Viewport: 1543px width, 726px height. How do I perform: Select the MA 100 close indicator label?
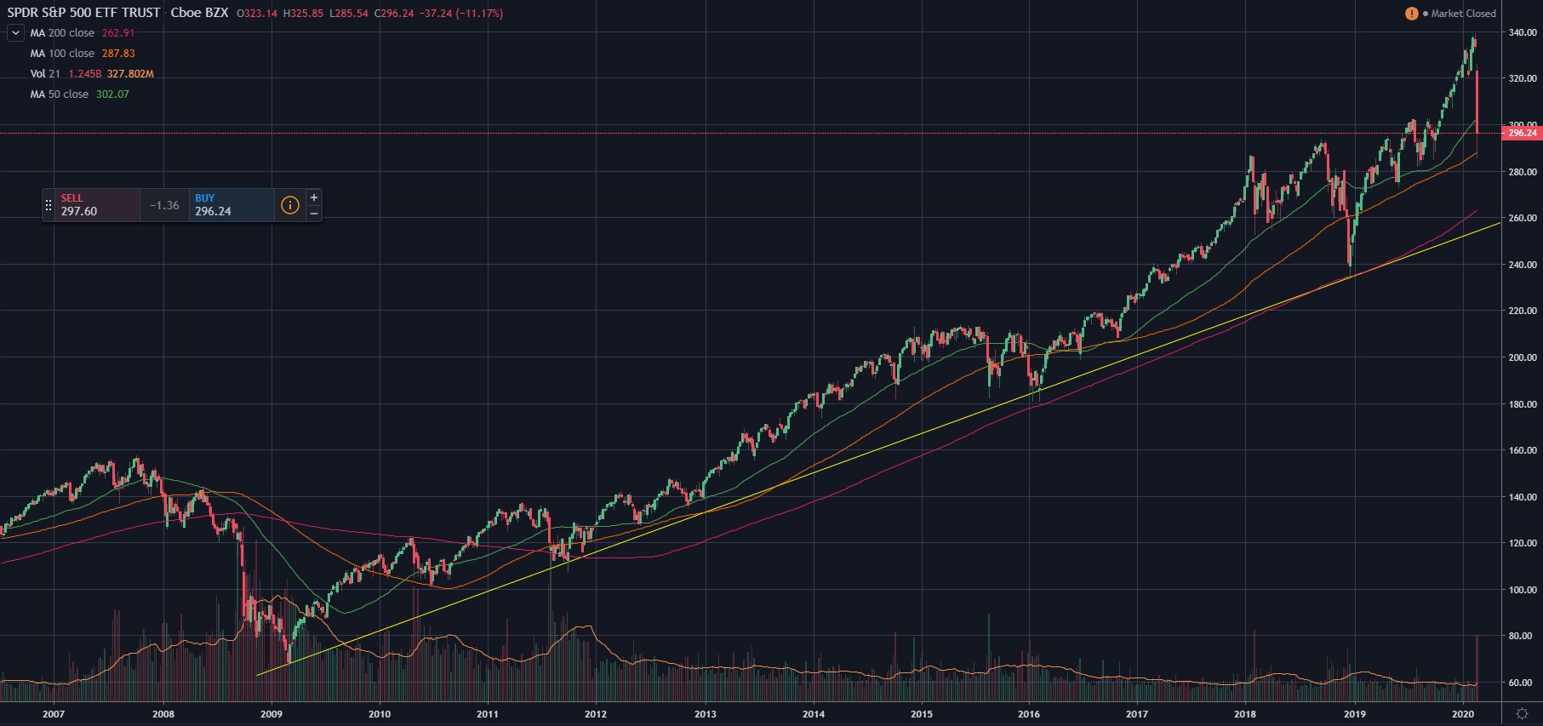click(x=62, y=54)
